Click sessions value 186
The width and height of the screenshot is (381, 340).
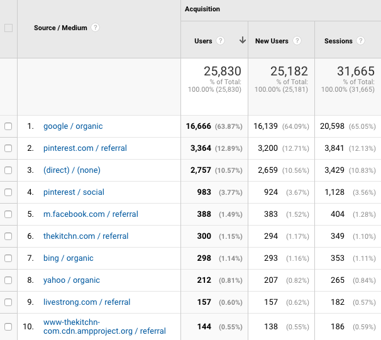coord(338,327)
